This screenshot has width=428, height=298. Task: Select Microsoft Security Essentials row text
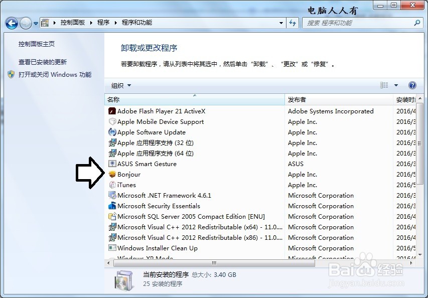click(x=159, y=206)
